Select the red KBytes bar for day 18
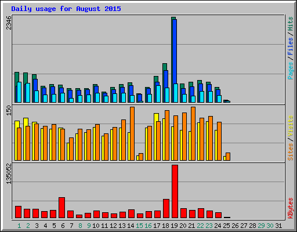 (166, 208)
